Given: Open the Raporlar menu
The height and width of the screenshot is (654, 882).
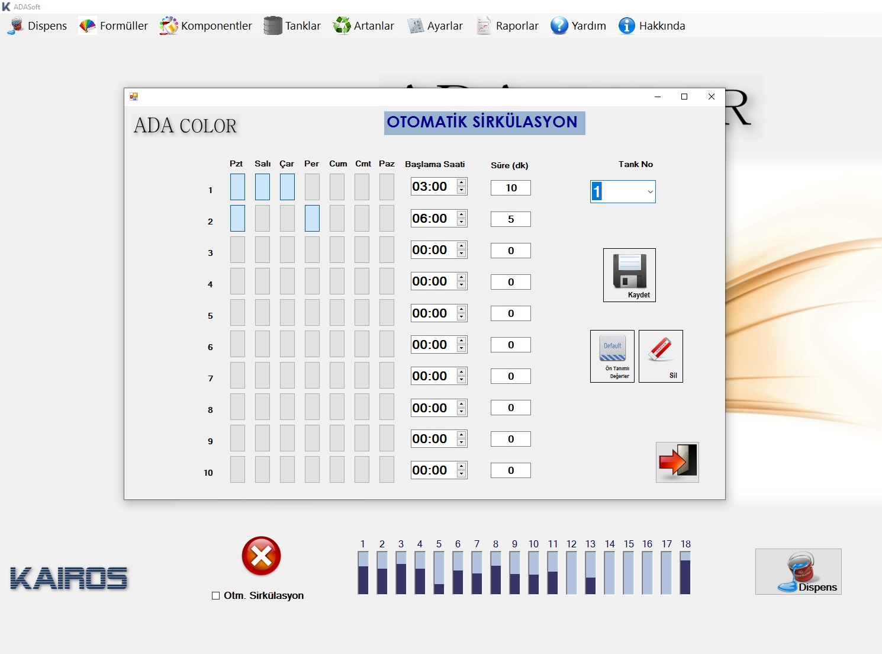Looking at the screenshot, I should 508,26.
